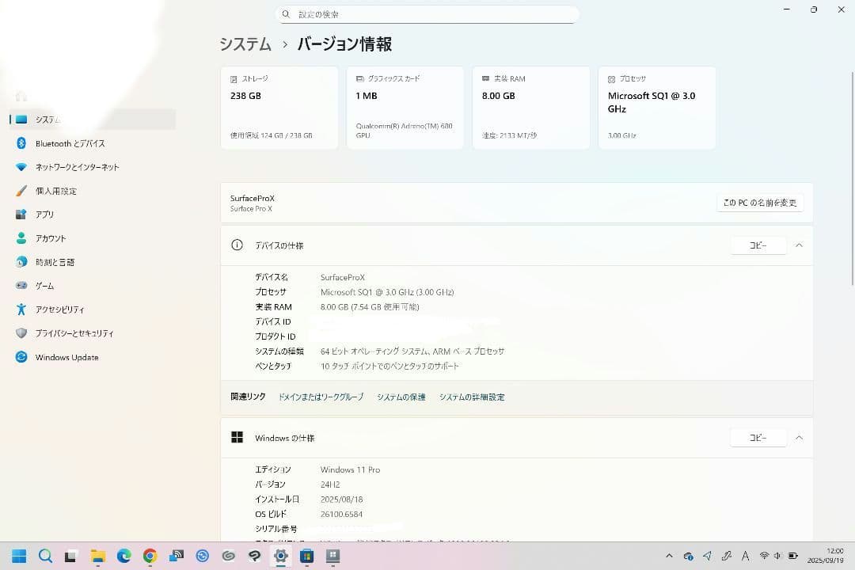Collapse the Windows の仕様 section
Viewport: 855px width, 570px height.
pyautogui.click(x=799, y=437)
